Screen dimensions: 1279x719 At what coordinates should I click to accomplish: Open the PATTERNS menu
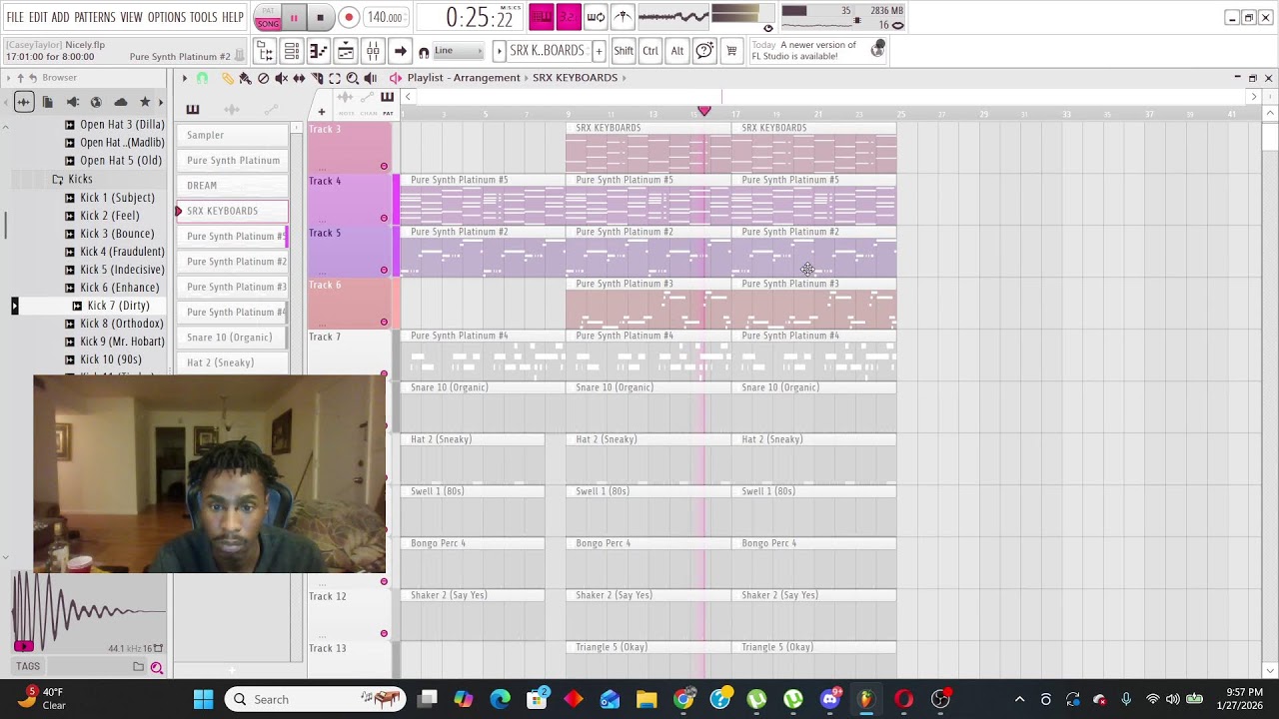click(94, 17)
